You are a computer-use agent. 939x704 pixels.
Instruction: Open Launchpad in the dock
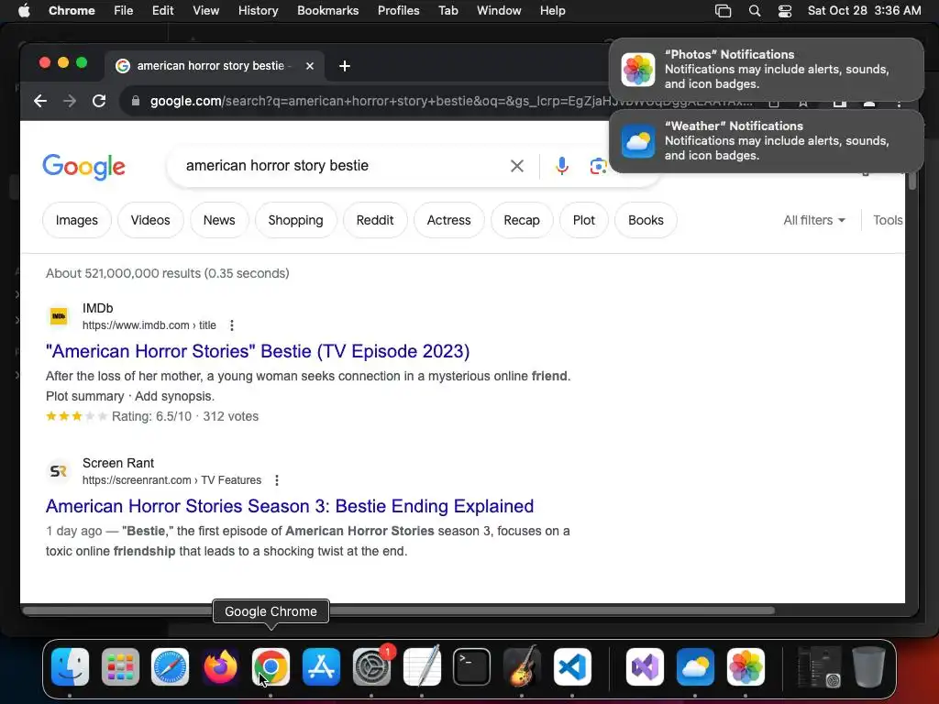[120, 666]
